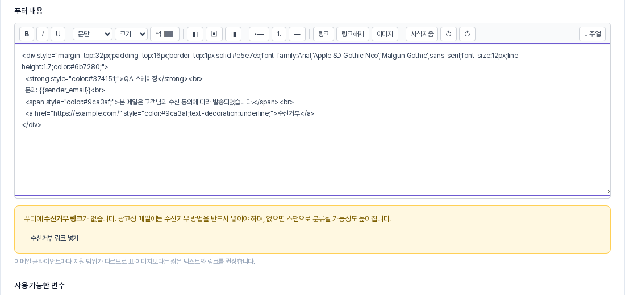The image size is (625, 295).
Task: Undo the last edit
Action: click(448, 34)
